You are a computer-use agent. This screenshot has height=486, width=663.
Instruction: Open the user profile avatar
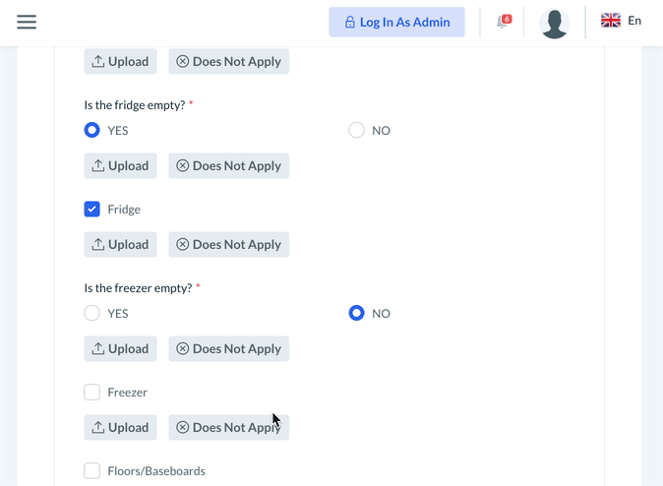pyautogui.click(x=555, y=23)
